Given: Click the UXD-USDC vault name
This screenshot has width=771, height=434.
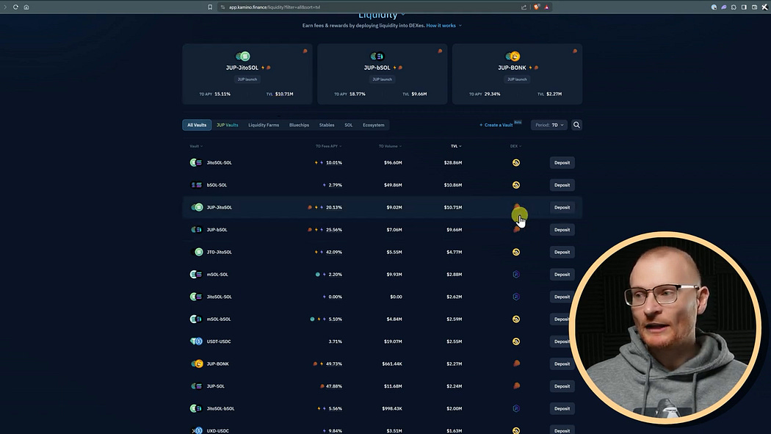Looking at the screenshot, I should [218, 430].
